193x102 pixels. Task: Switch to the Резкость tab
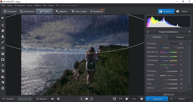point(180,37)
